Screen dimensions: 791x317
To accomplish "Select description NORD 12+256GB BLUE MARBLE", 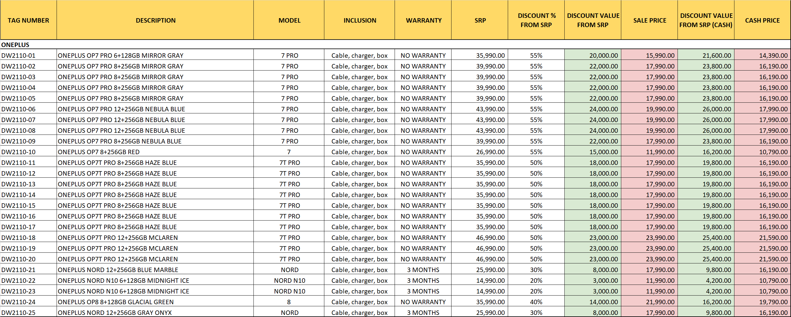I will 155,270.
